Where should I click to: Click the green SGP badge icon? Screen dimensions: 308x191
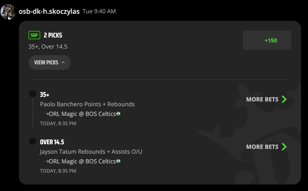click(34, 35)
